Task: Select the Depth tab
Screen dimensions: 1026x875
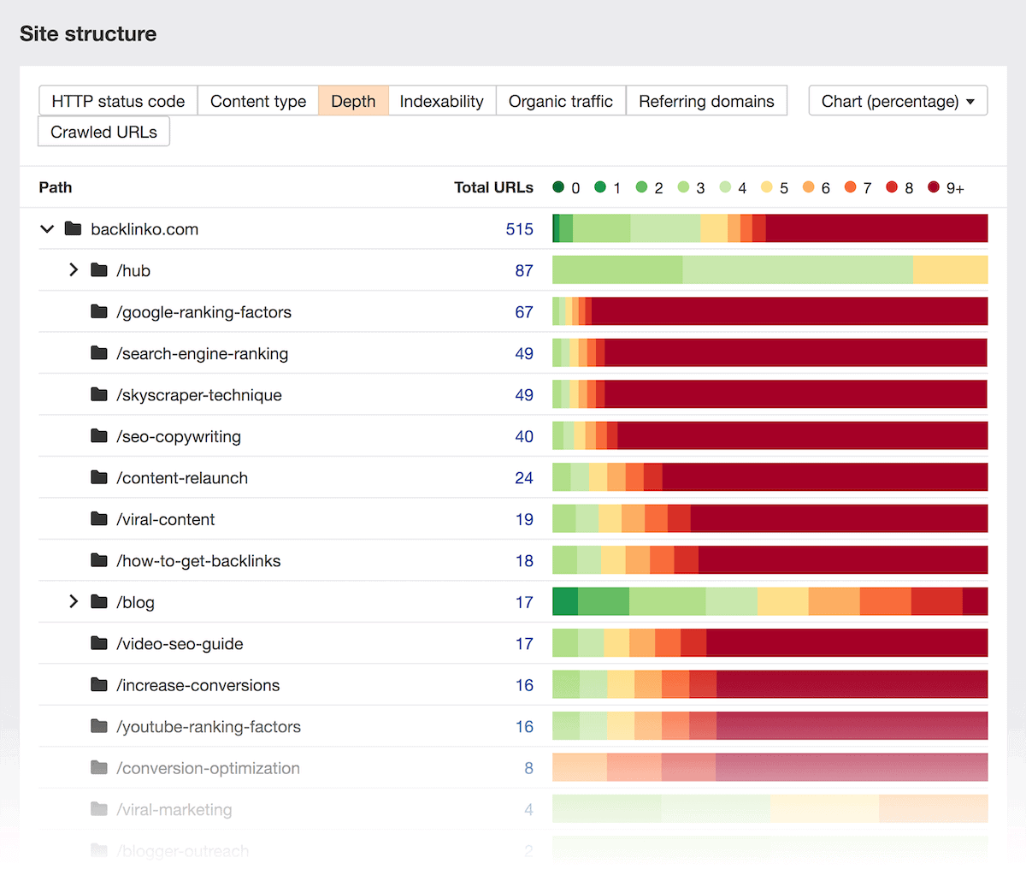Action: click(x=353, y=101)
